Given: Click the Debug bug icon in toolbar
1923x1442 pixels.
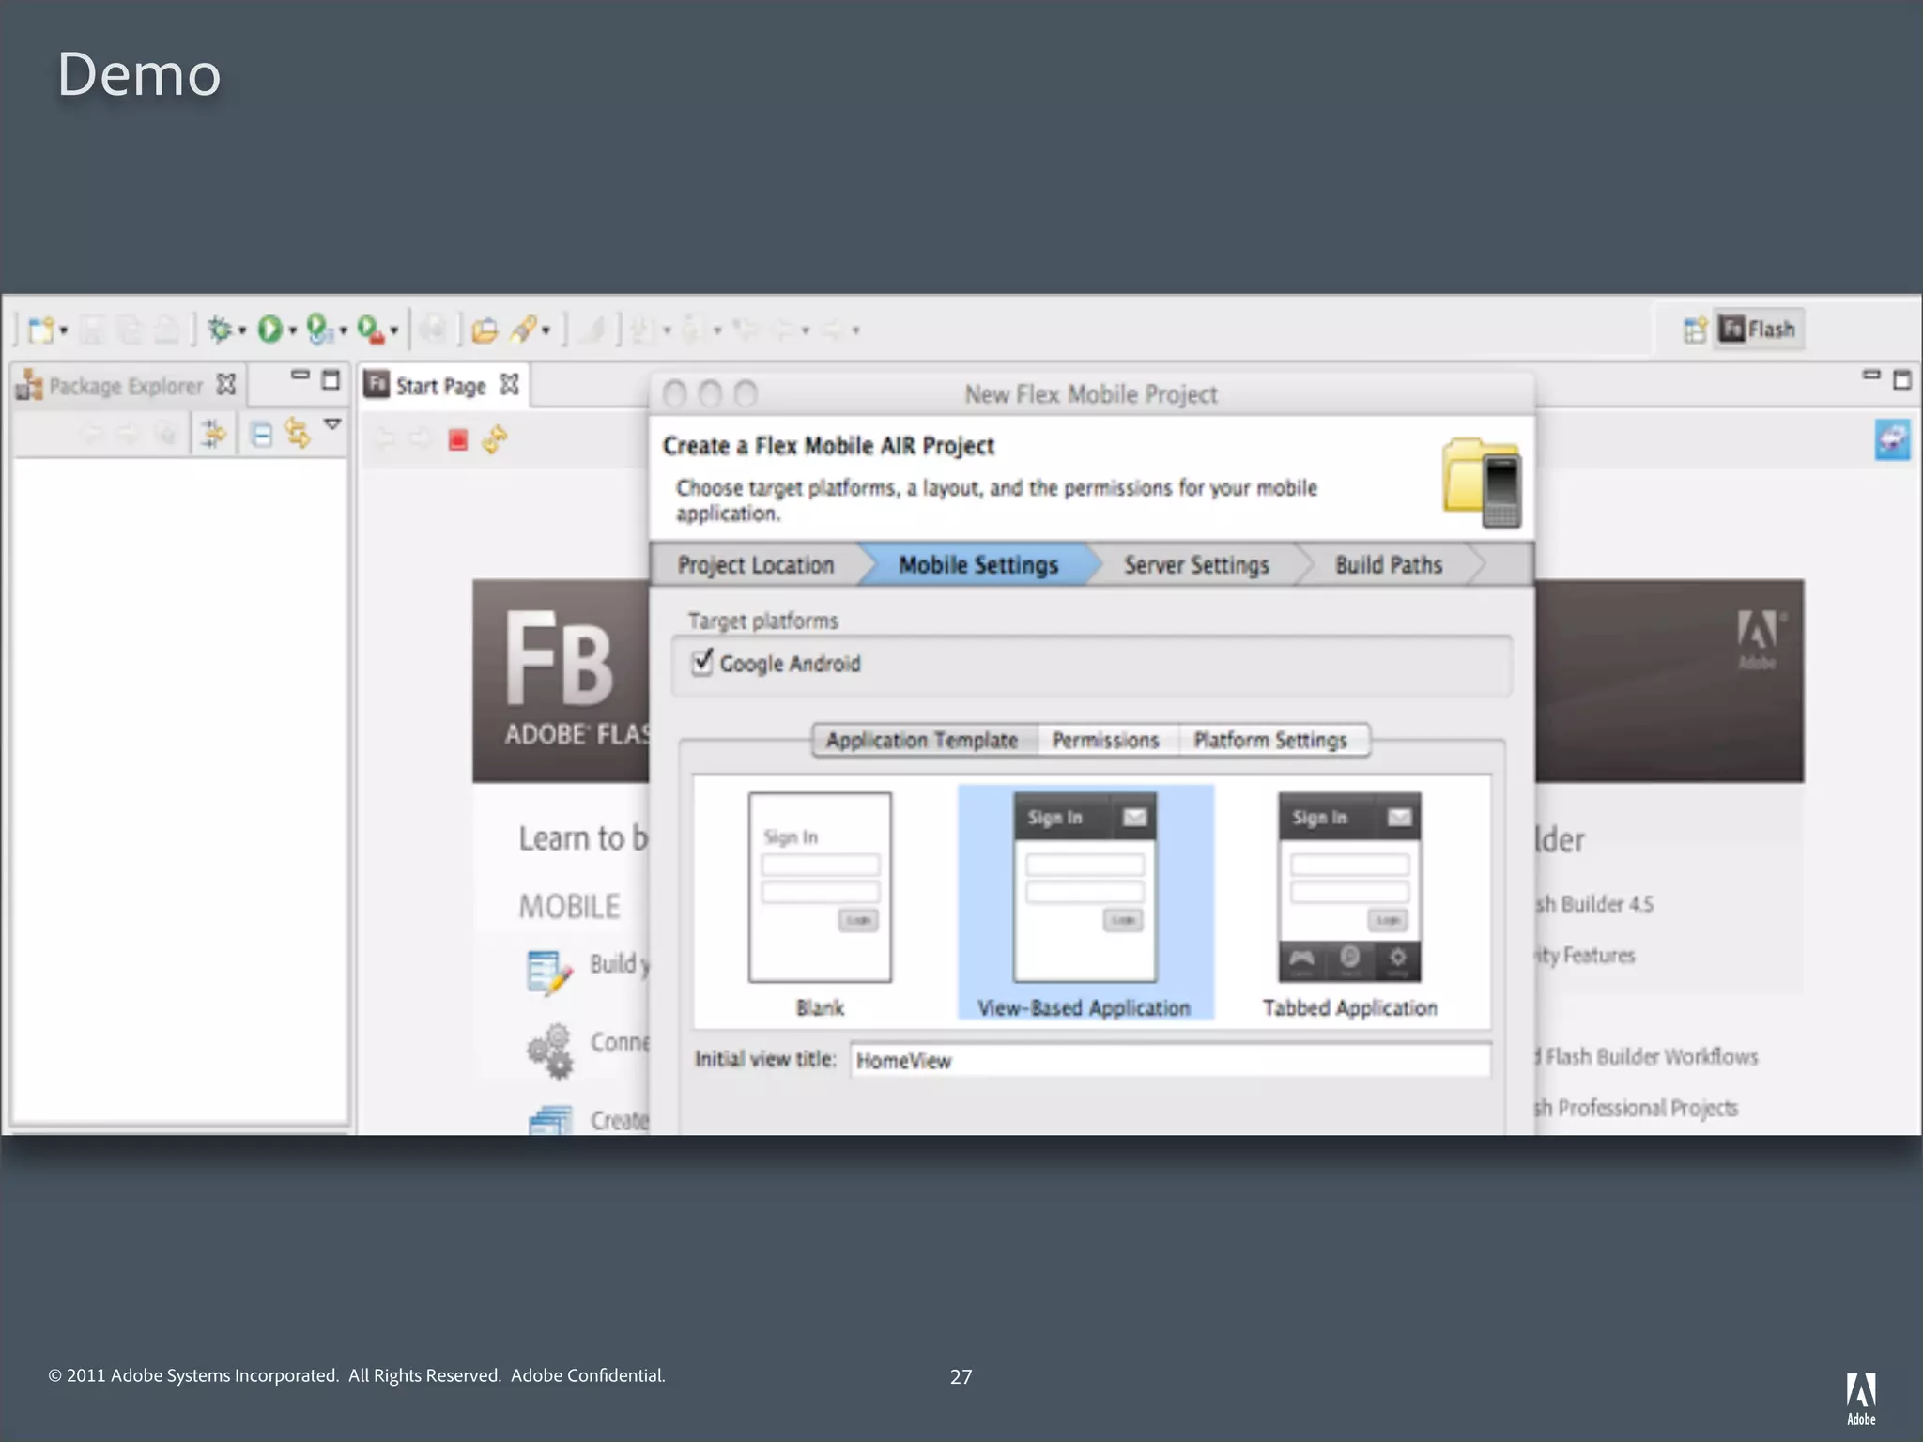Looking at the screenshot, I should [x=219, y=330].
